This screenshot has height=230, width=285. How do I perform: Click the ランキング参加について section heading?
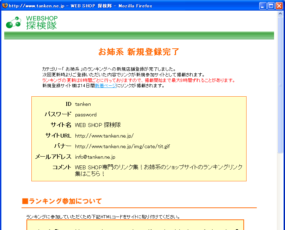coord(62,201)
